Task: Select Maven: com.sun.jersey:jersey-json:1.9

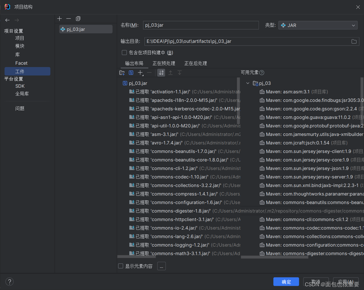Action: (311, 168)
